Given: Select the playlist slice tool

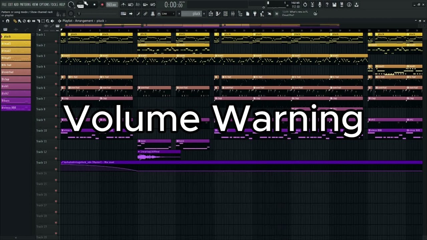Looking at the screenshot, I should point(38,21).
